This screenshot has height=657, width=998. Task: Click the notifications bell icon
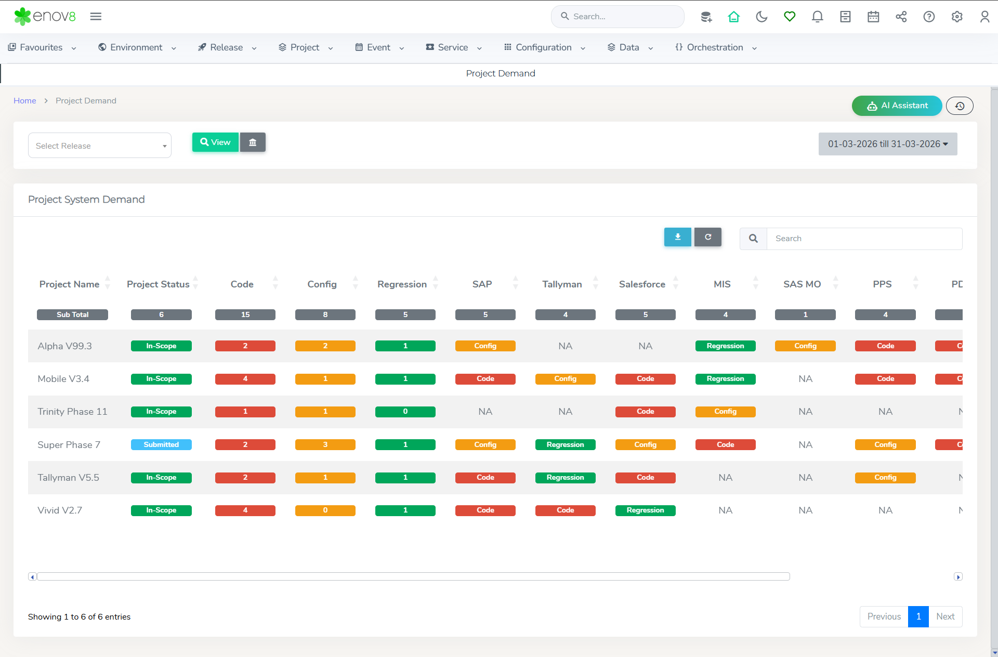[x=817, y=17]
